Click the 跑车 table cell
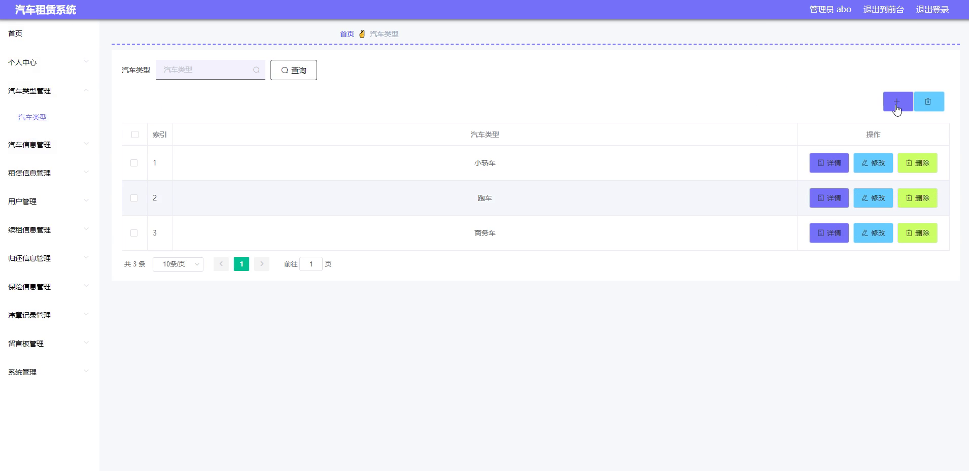The image size is (969, 471). (x=485, y=198)
